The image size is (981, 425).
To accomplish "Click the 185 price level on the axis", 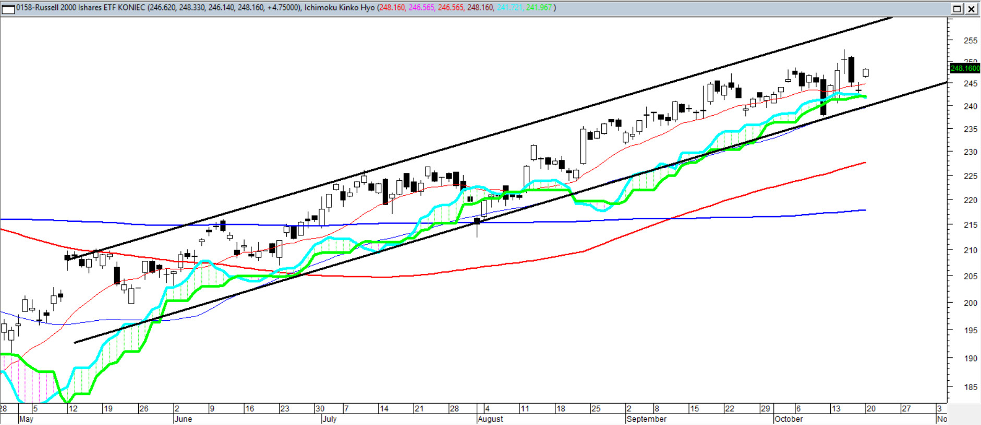I will pyautogui.click(x=970, y=387).
